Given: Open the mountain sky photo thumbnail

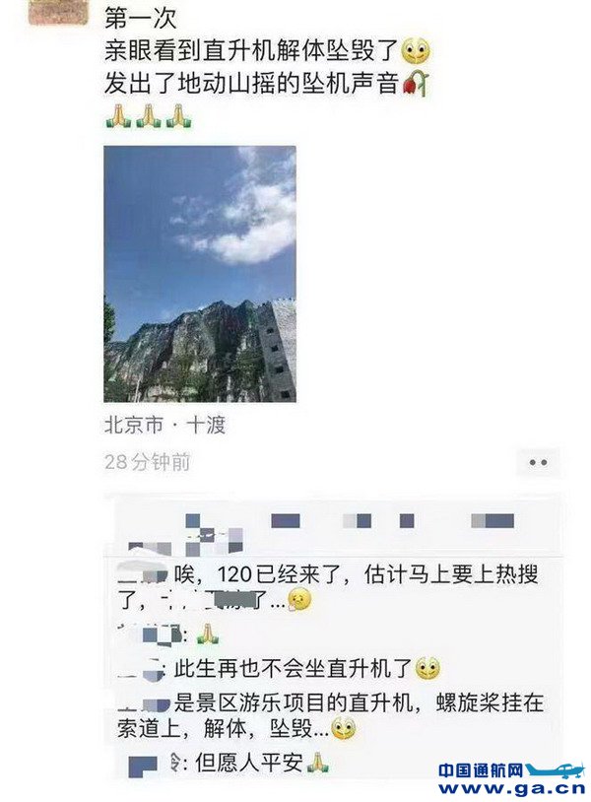Looking at the screenshot, I should tap(200, 274).
